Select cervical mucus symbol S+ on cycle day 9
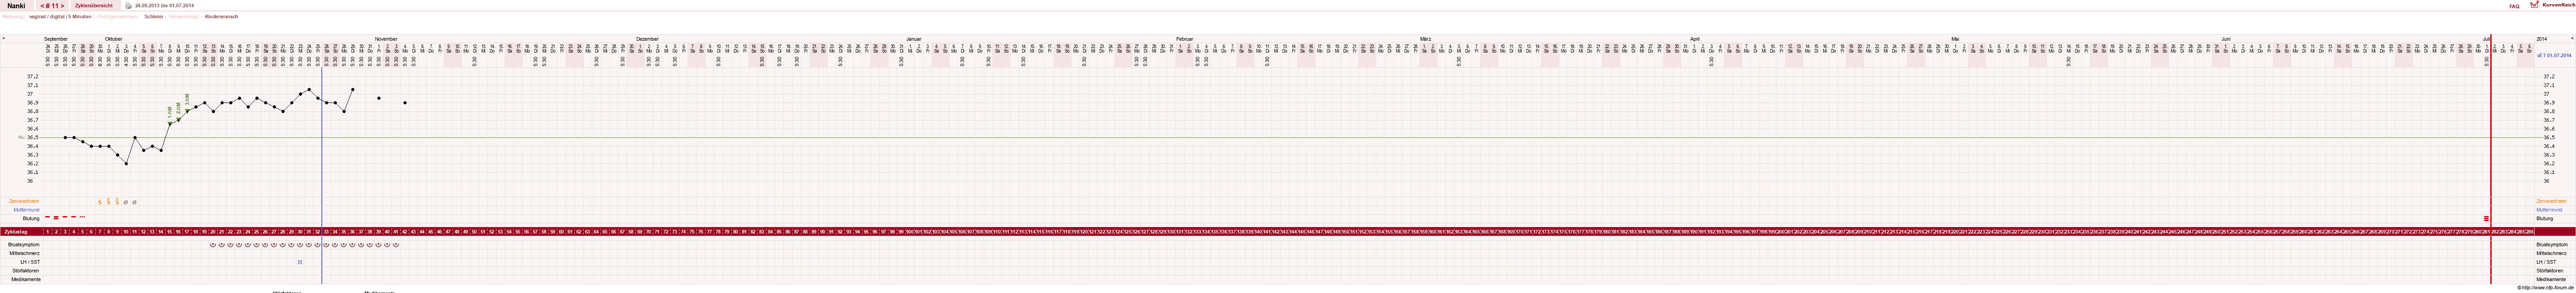This screenshot has width=2576, height=293. click(117, 201)
